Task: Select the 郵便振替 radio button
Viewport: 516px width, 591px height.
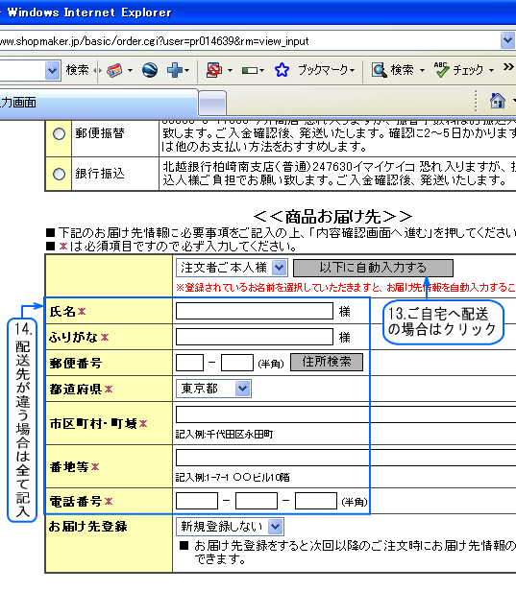Action: tap(59, 133)
